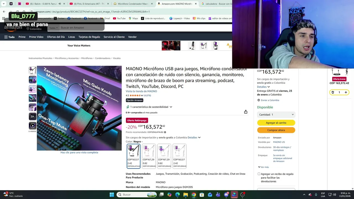
Task: Expand Detalles after envío gratis under price
Action: (194, 137)
